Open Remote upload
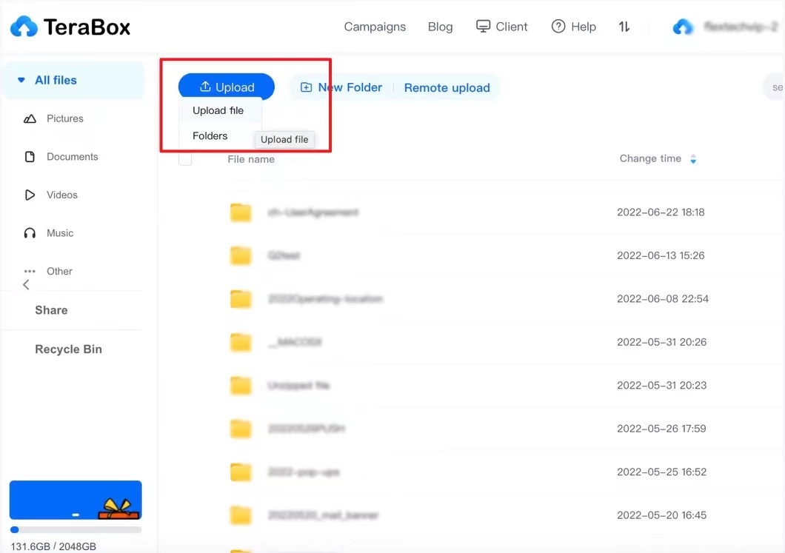Image resolution: width=785 pixels, height=553 pixels. (x=447, y=87)
